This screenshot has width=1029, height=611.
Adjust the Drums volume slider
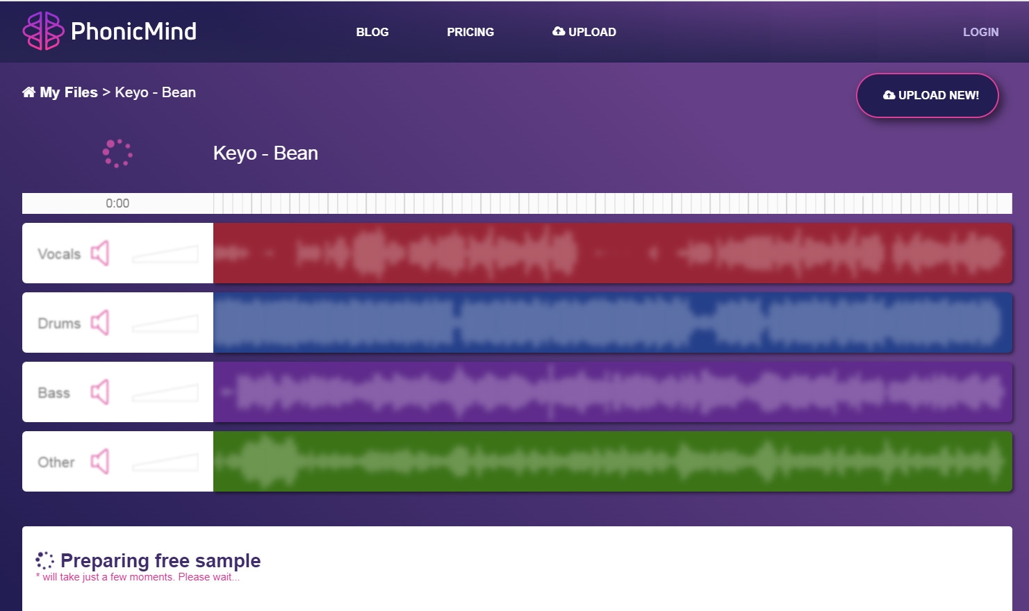(165, 324)
